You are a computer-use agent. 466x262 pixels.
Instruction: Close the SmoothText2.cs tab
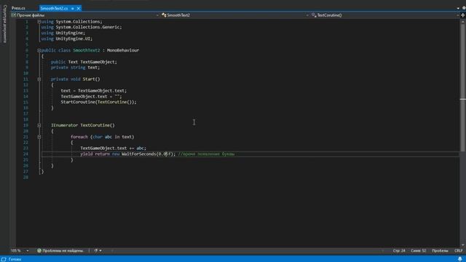(x=79, y=8)
